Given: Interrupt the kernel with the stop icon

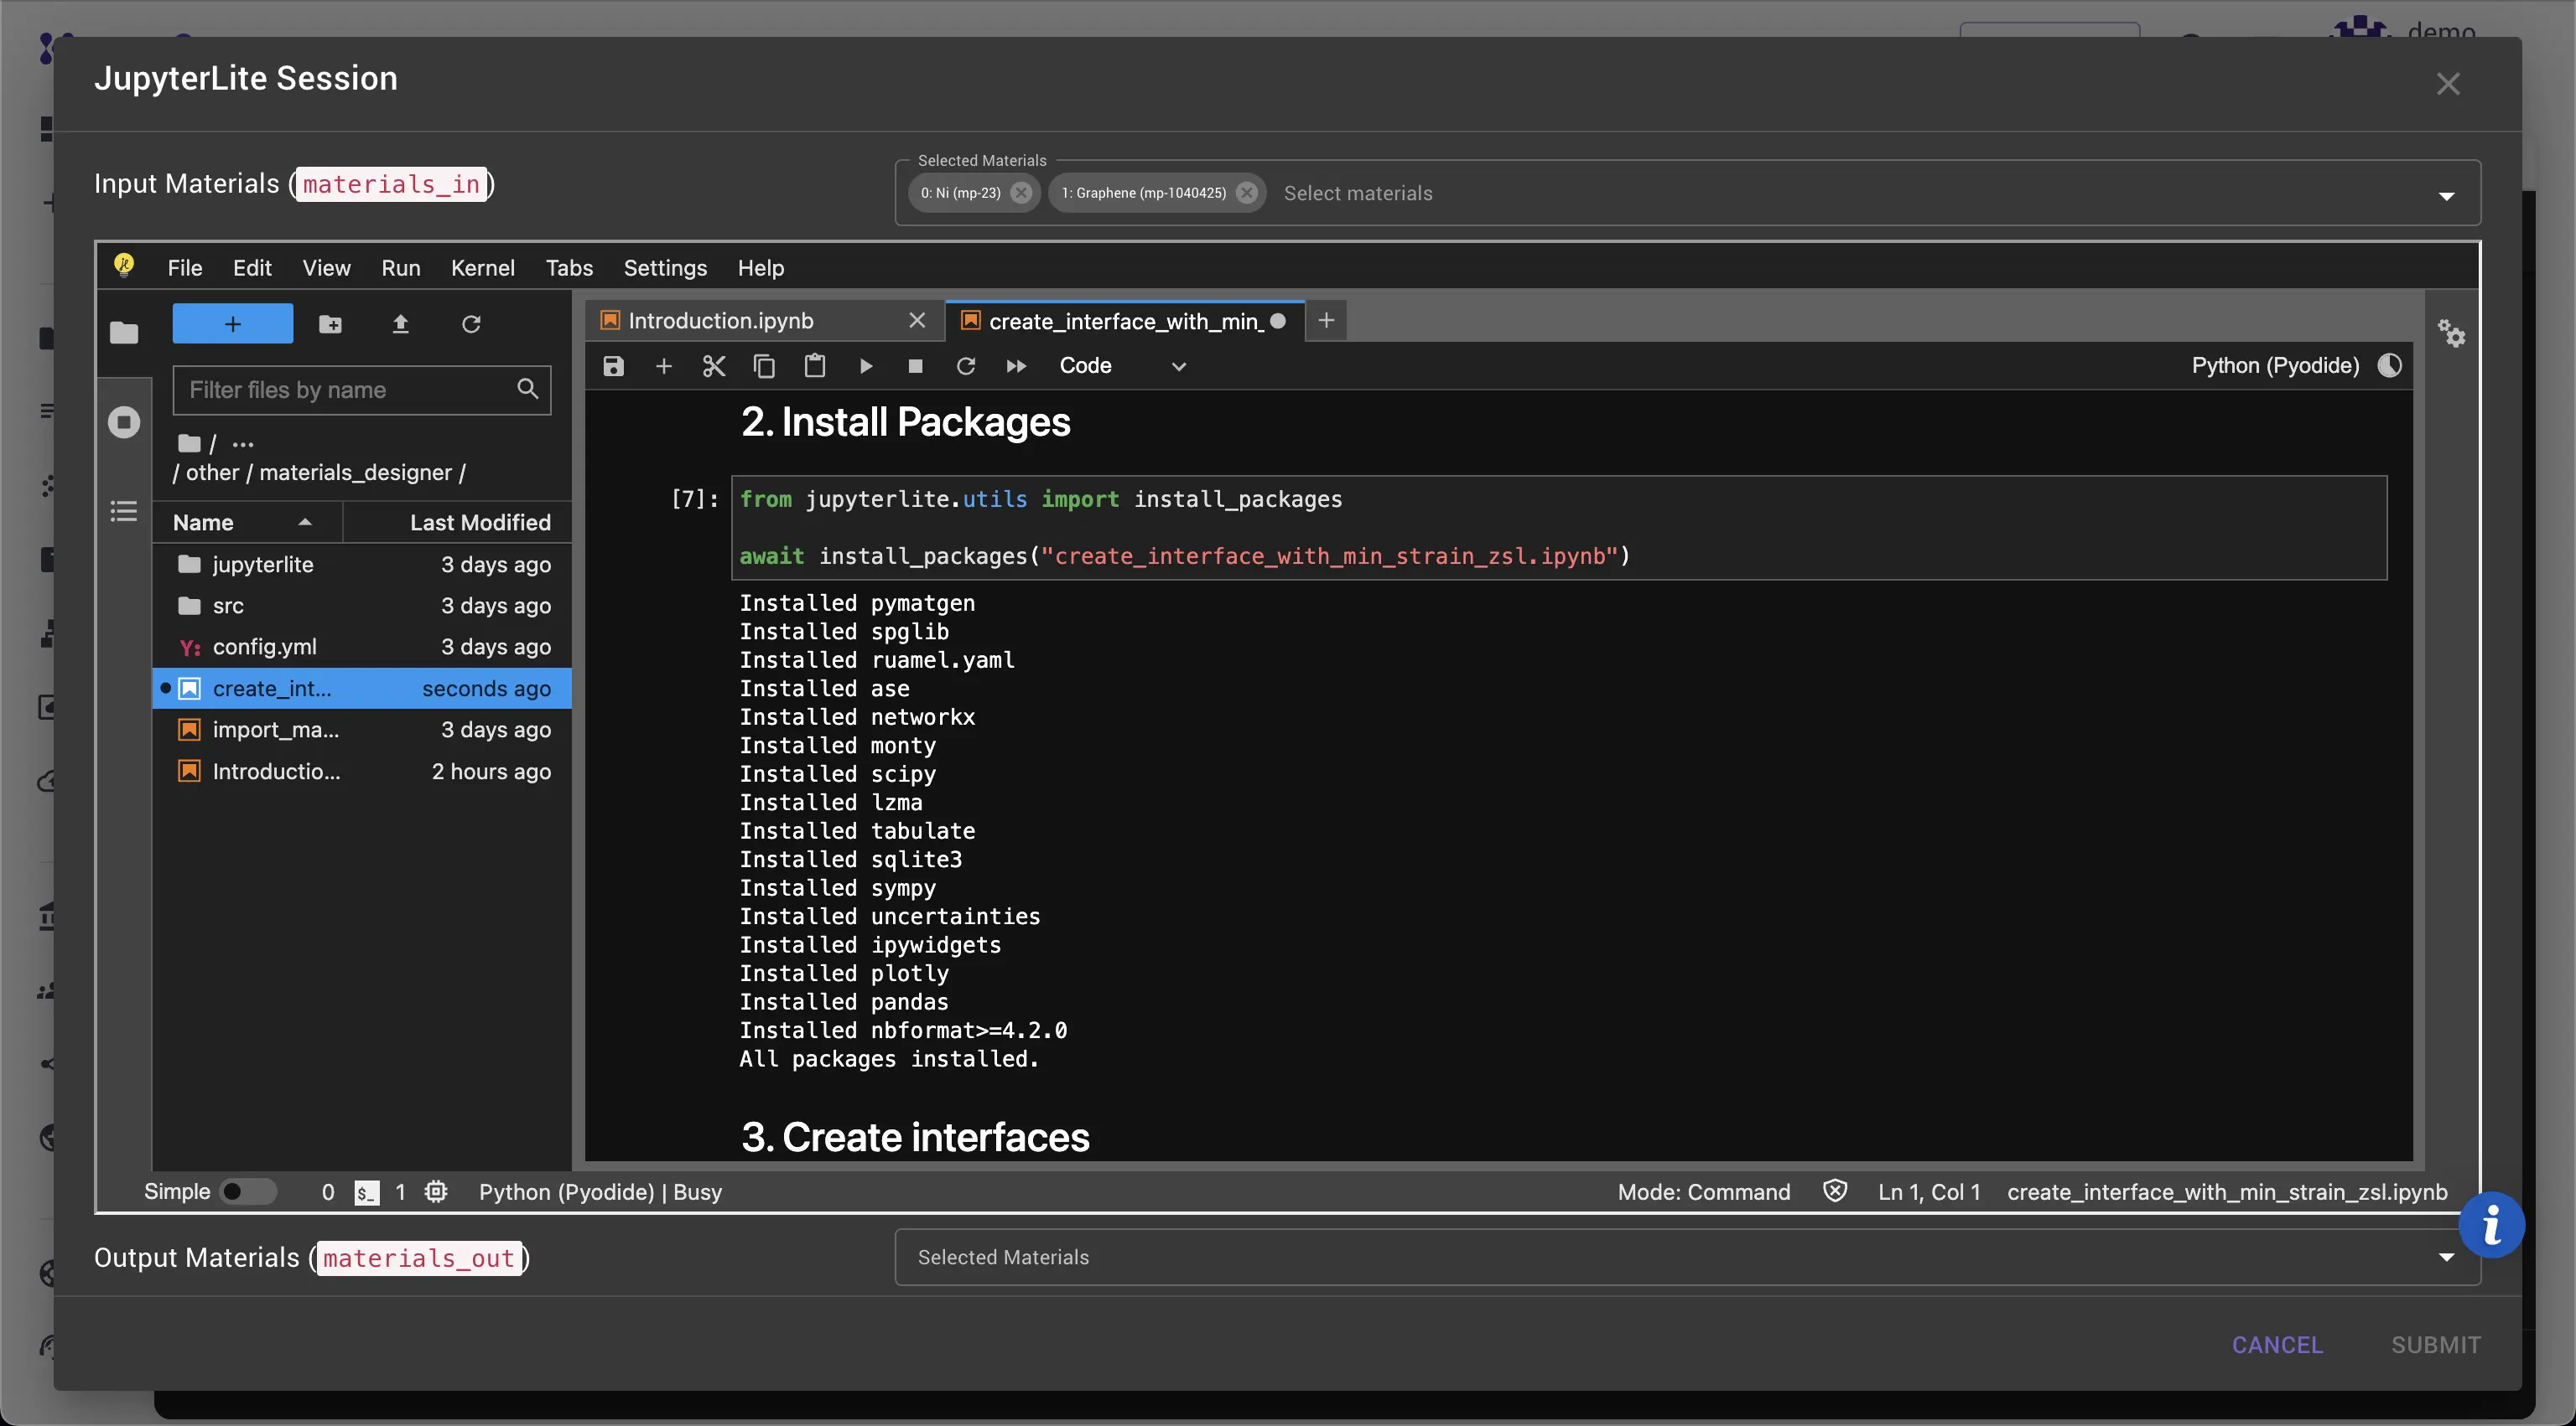Looking at the screenshot, I should tap(914, 366).
